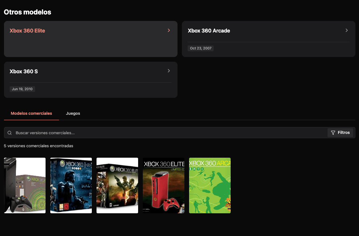Viewport: 359px width, 236px height.
Task: Open the red Limited Edition Elite thumbnail
Action: pos(163,185)
